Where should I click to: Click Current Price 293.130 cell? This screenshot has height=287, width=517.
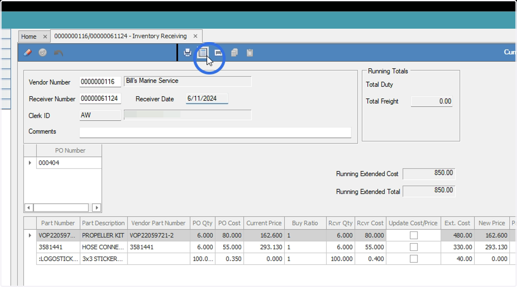(x=264, y=247)
